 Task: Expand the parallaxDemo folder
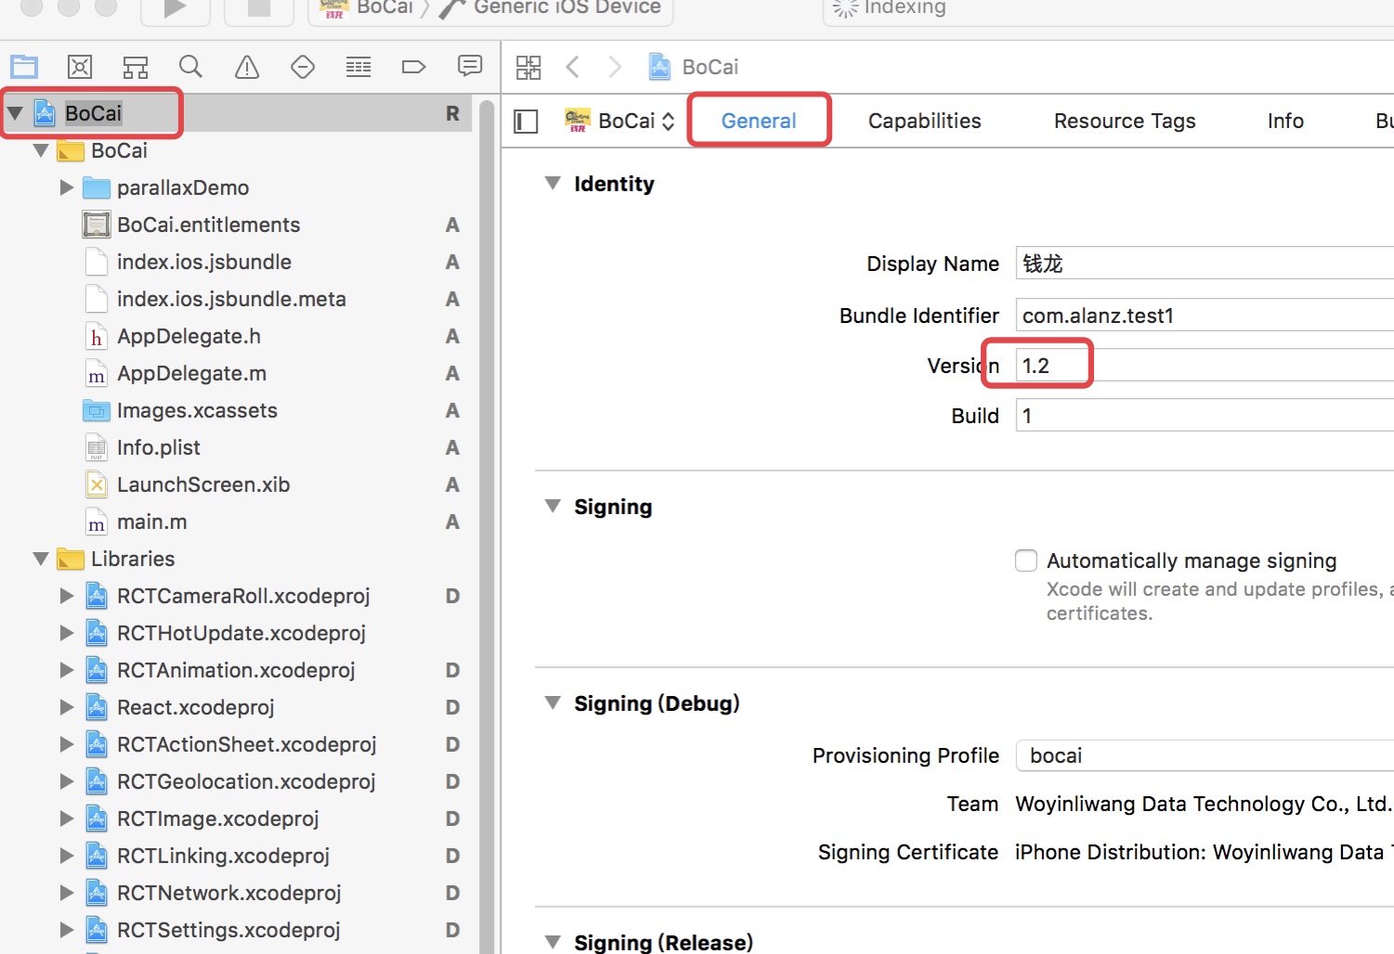point(67,187)
